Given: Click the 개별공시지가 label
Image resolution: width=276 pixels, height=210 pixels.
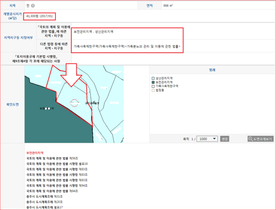Looking at the screenshot, I should (13, 16).
